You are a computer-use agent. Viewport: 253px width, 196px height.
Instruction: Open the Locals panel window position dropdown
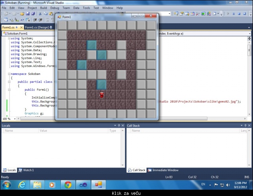tap(115, 125)
